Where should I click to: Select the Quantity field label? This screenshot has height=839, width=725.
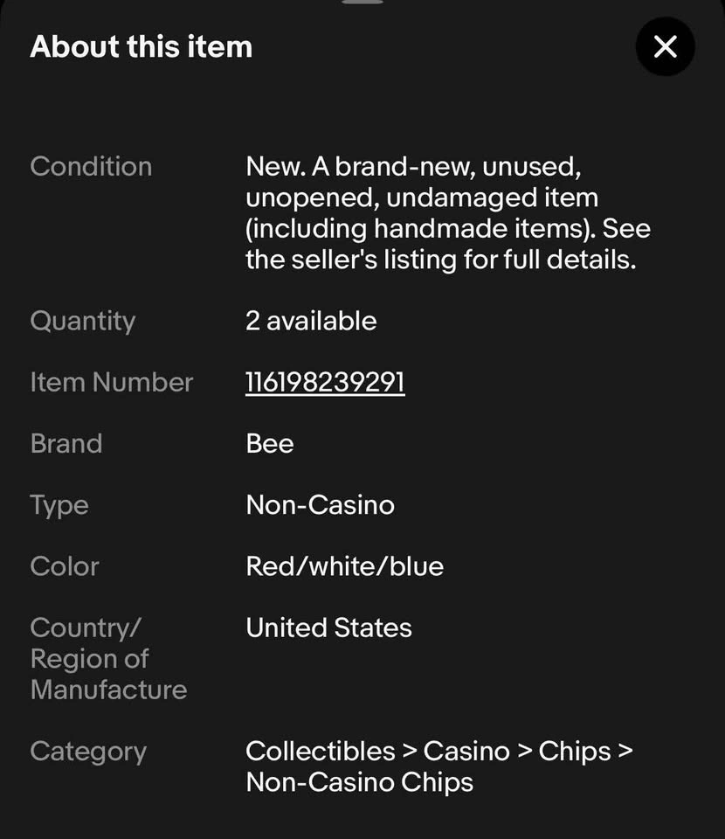point(82,321)
